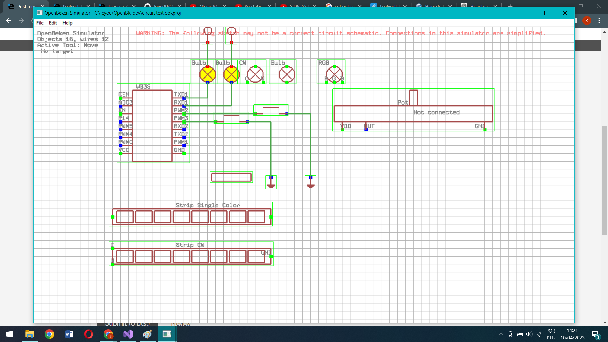Open the Help menu
The image size is (608, 342).
click(67, 23)
